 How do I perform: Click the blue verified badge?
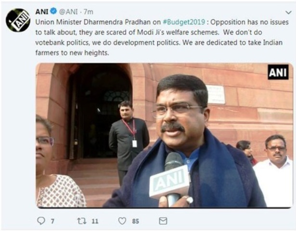tap(53, 12)
